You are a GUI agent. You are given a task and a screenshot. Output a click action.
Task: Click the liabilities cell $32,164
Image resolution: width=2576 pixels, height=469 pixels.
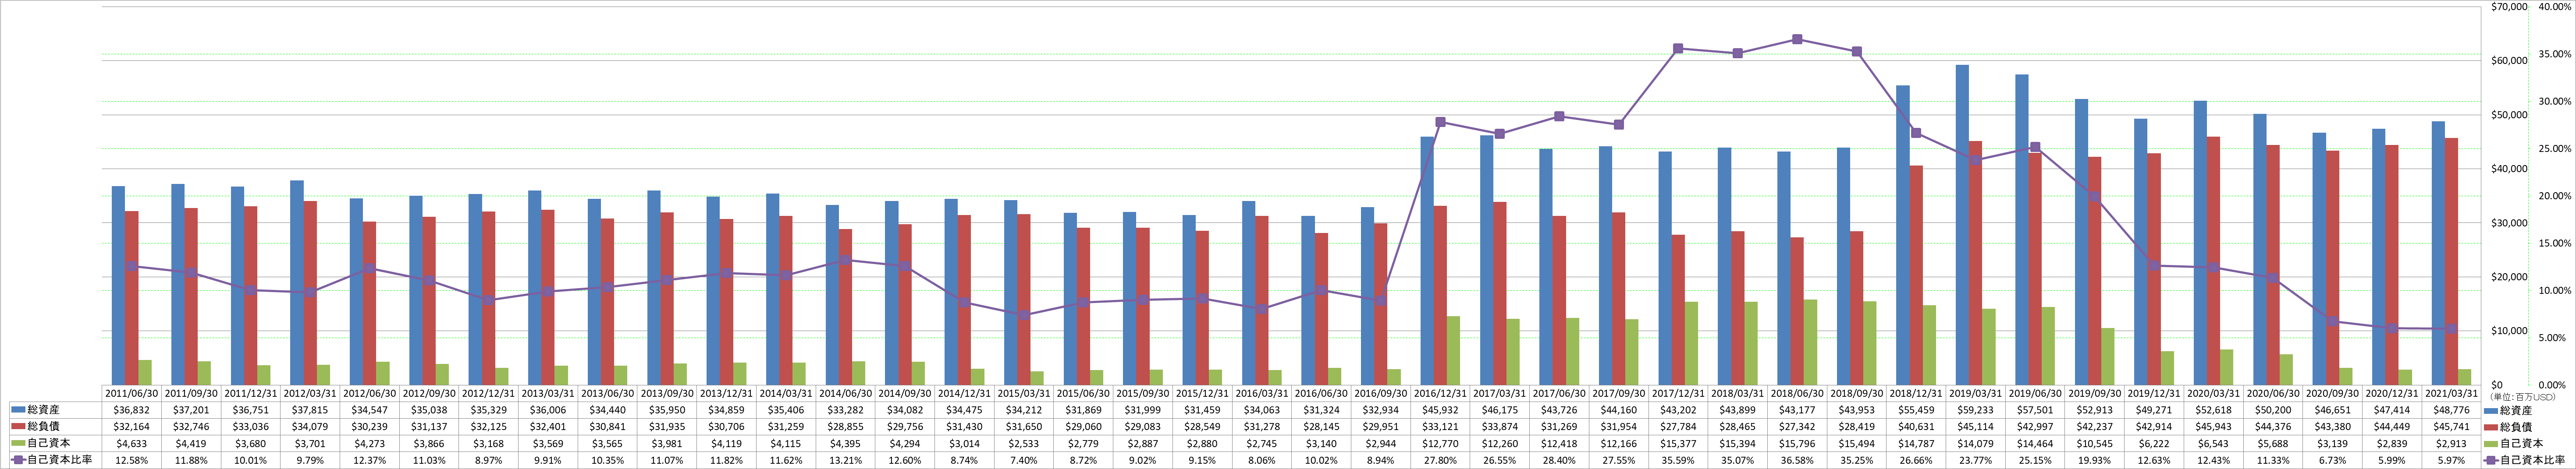[132, 427]
